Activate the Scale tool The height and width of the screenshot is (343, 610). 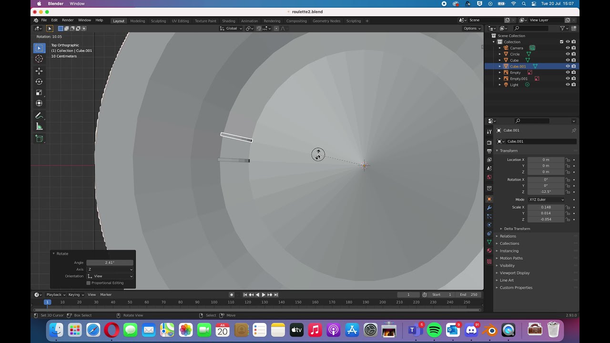(39, 92)
